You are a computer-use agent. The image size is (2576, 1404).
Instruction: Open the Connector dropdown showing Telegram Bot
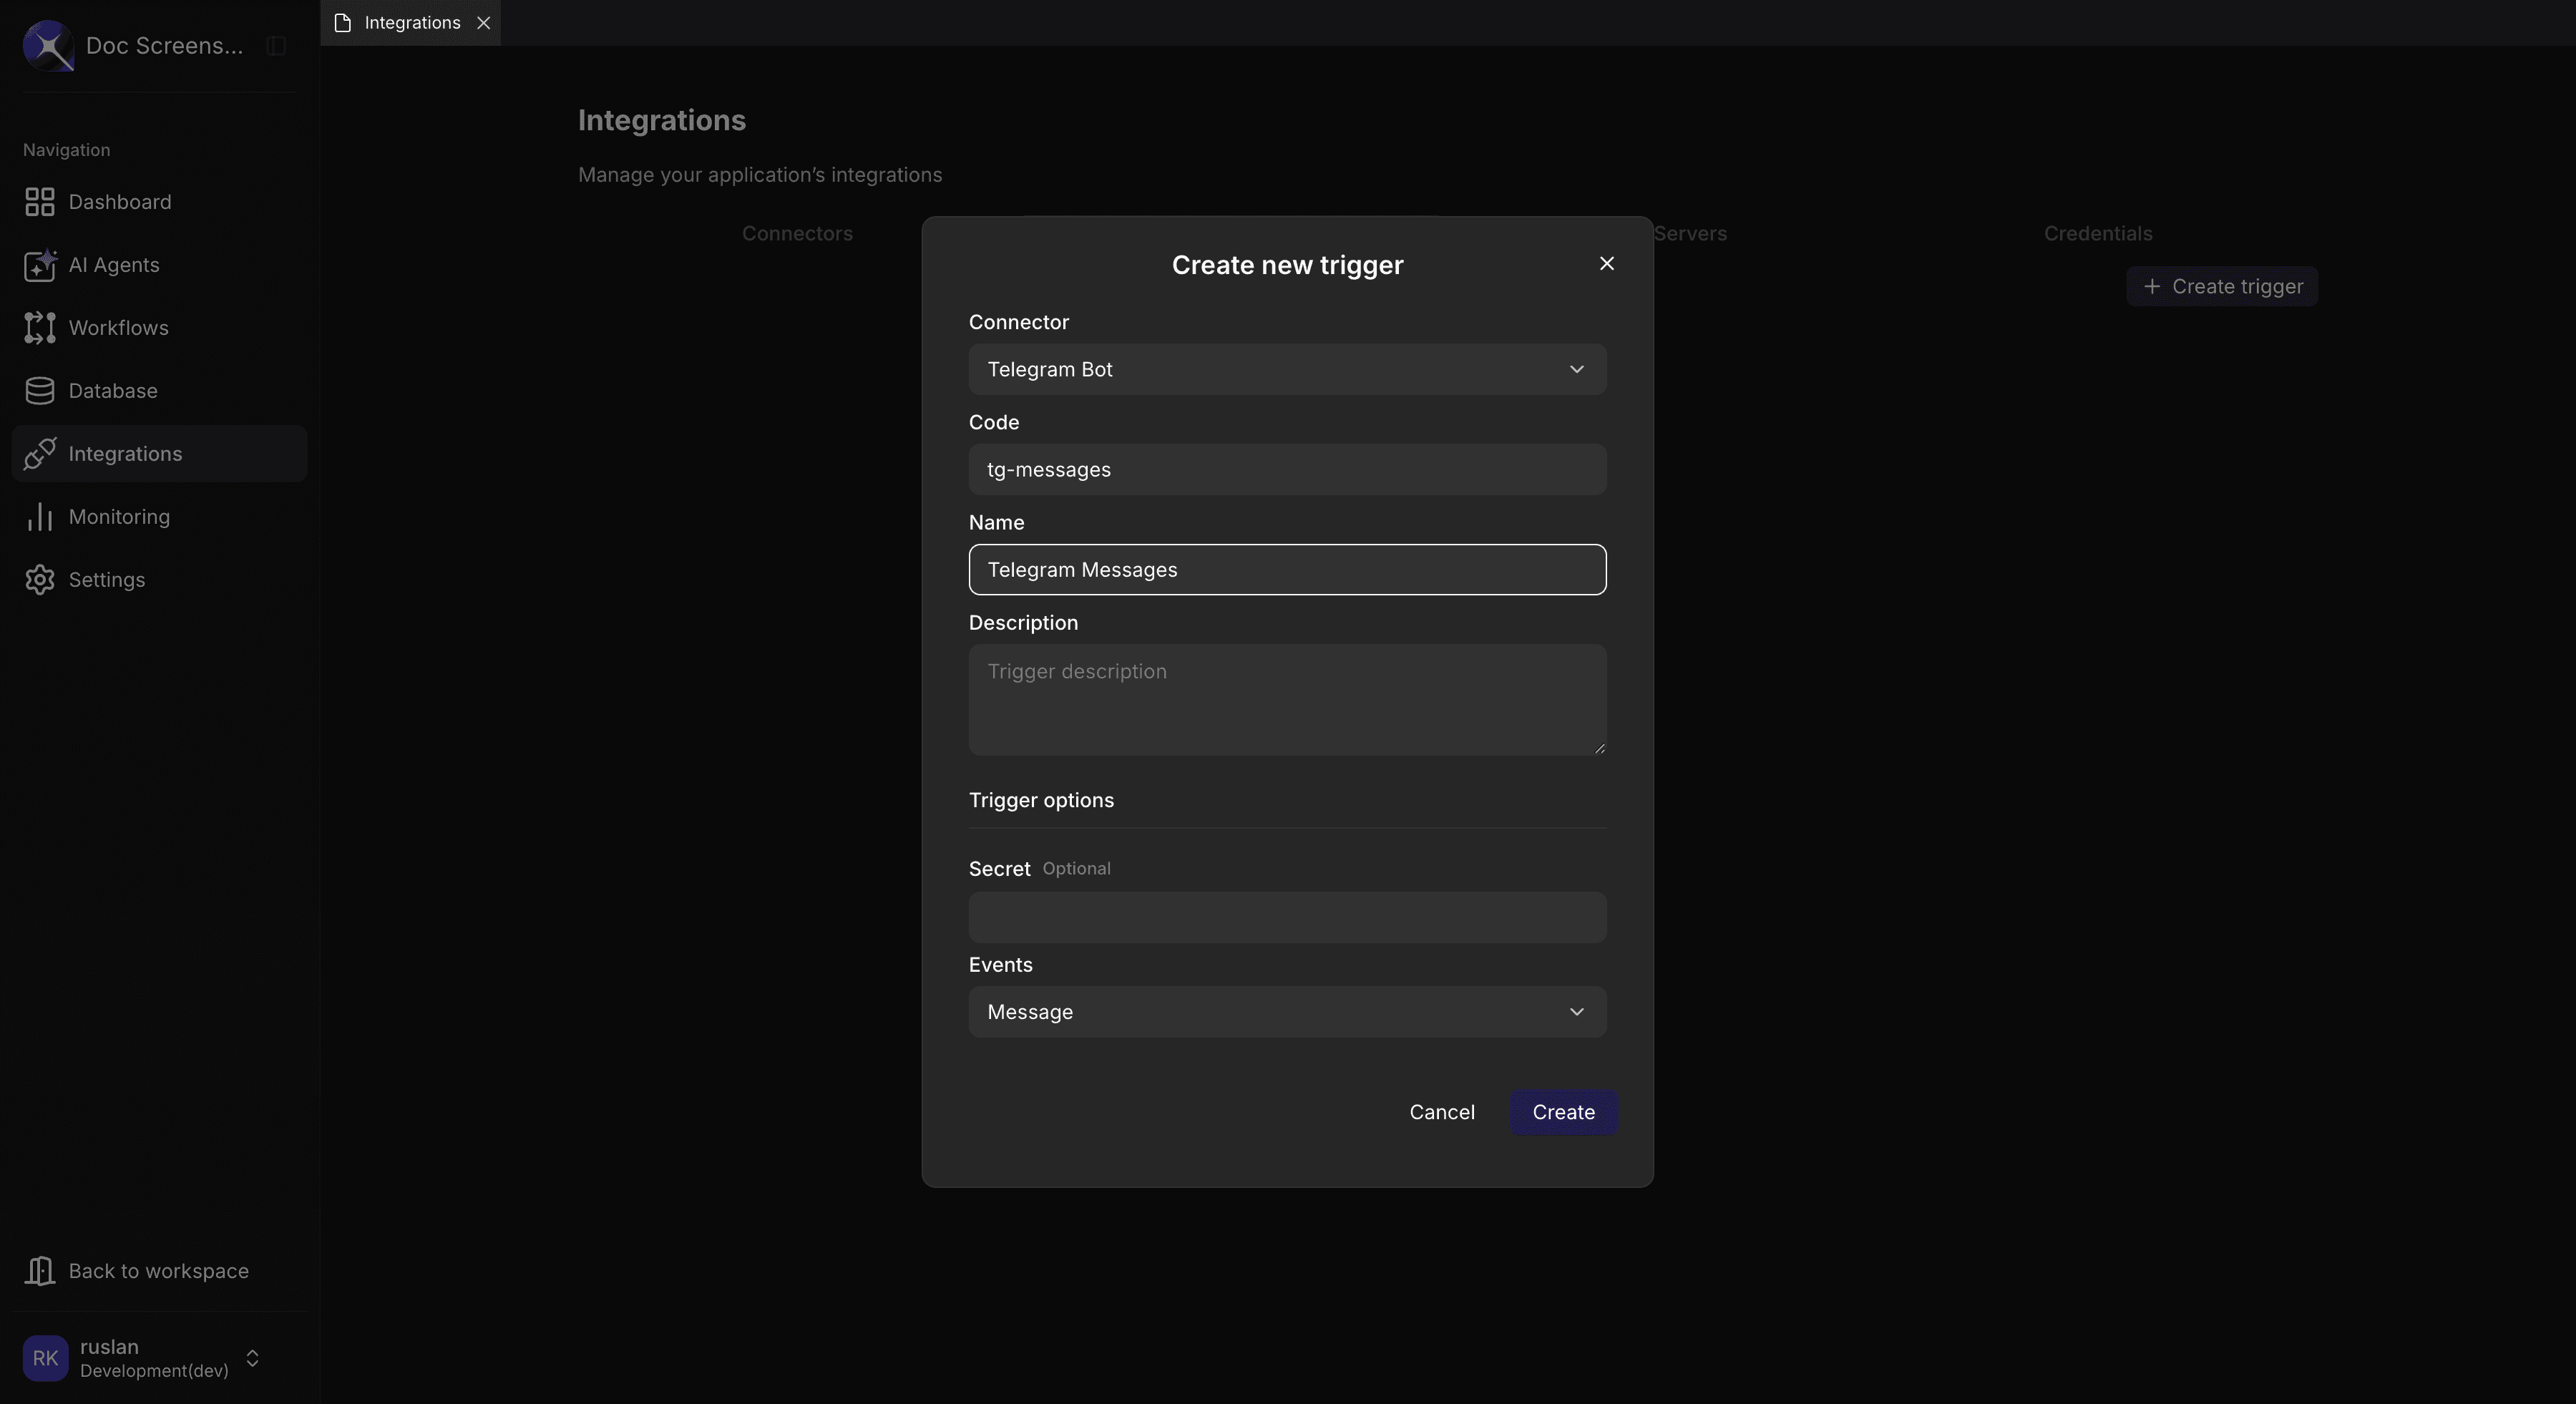tap(1286, 369)
